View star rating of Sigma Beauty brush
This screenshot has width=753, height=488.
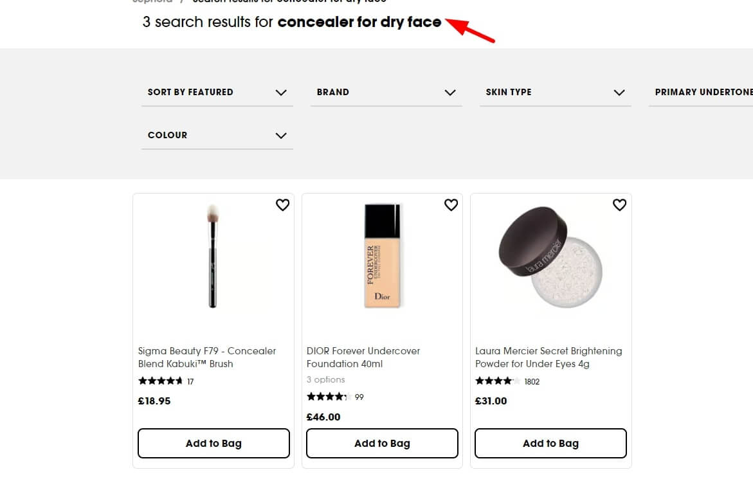pyautogui.click(x=161, y=381)
